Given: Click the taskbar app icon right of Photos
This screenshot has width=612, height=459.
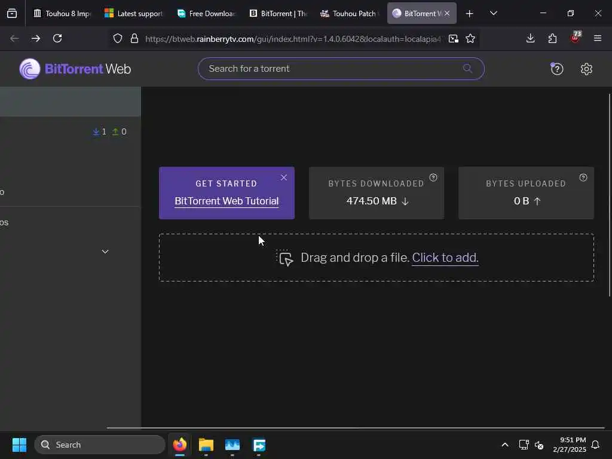Looking at the screenshot, I should click(259, 445).
